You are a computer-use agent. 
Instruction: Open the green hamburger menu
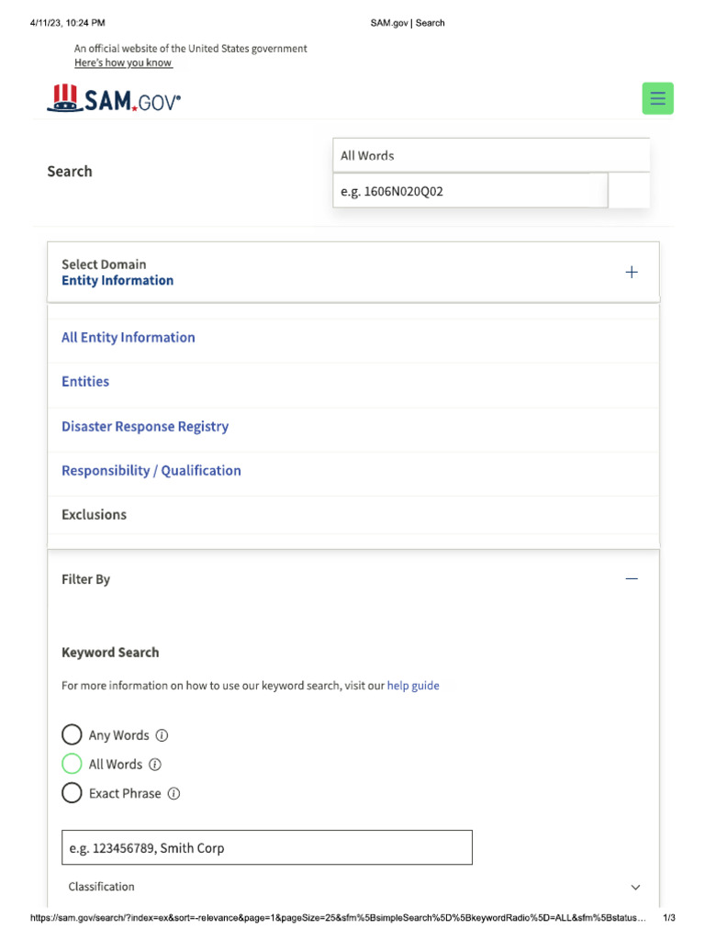pos(657,98)
